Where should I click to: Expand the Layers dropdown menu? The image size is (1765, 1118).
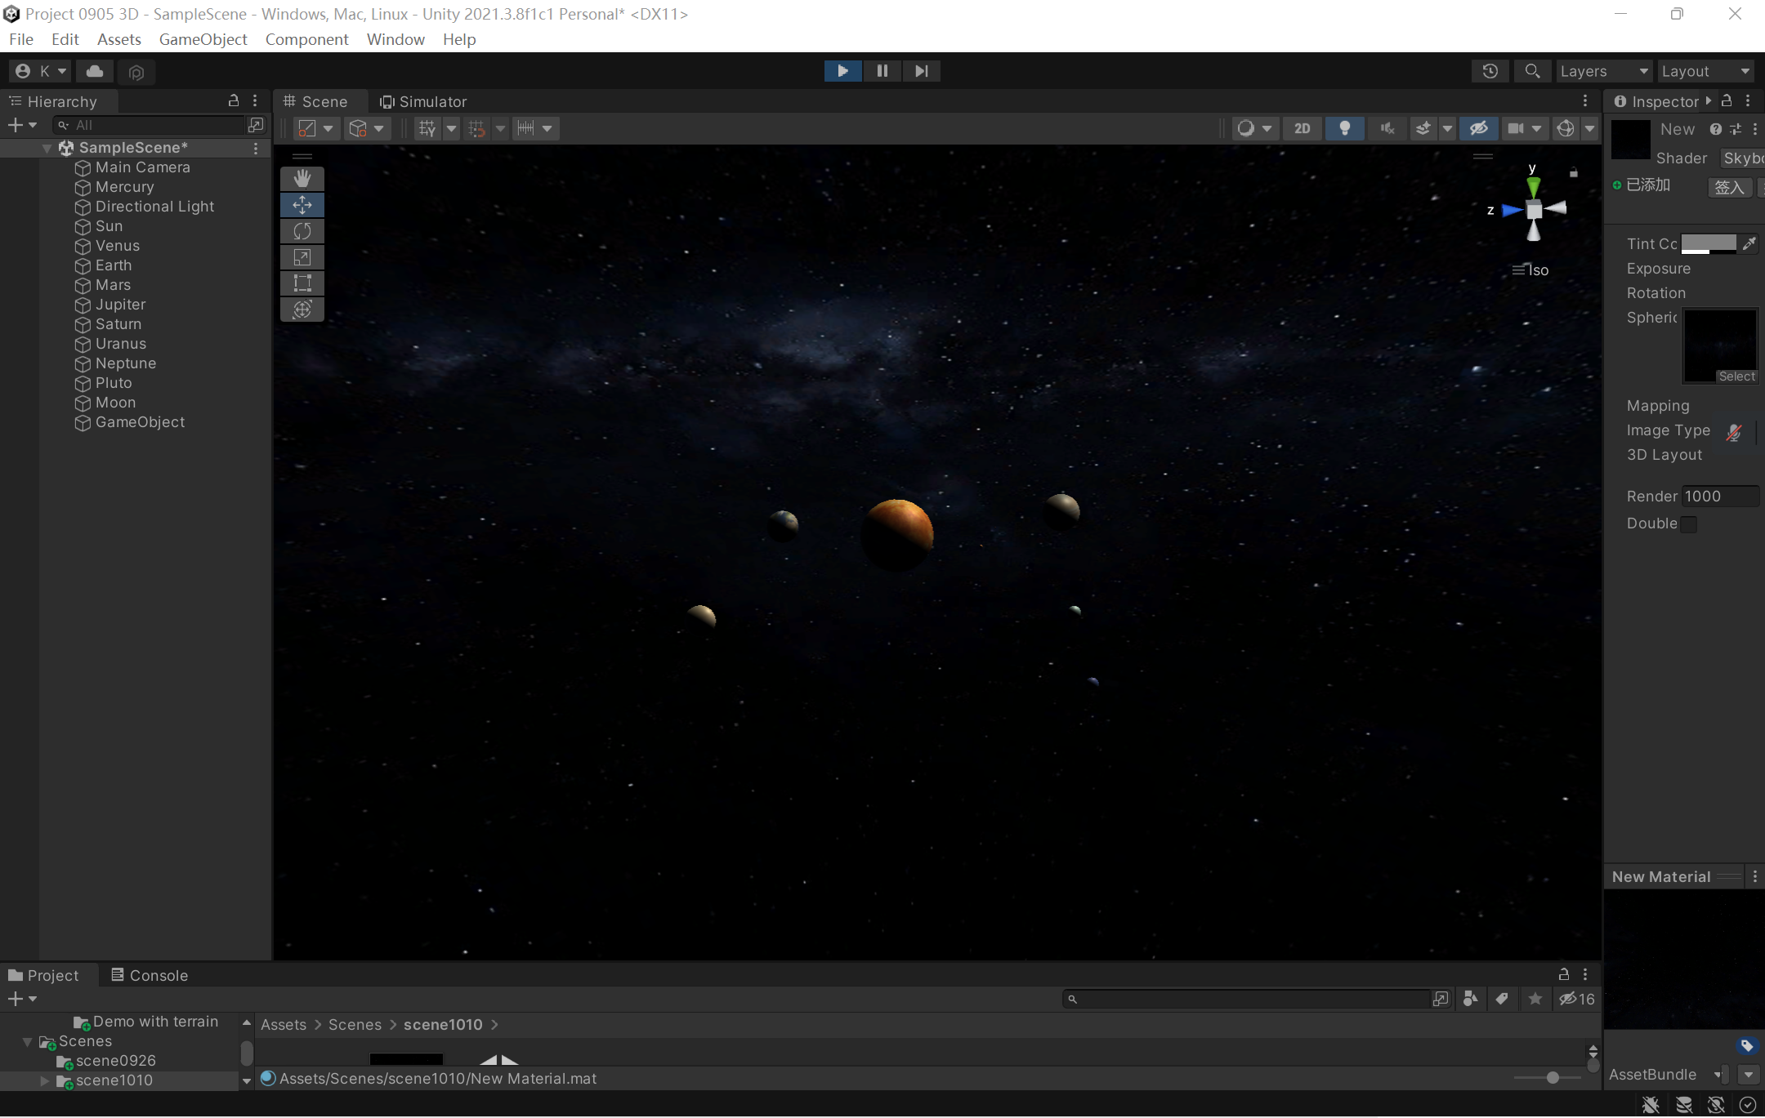point(1602,71)
